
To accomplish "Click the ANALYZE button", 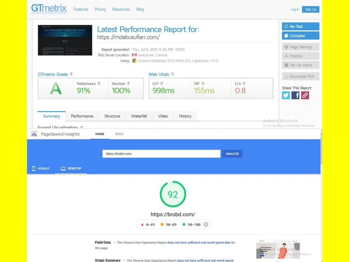I will click(232, 154).
